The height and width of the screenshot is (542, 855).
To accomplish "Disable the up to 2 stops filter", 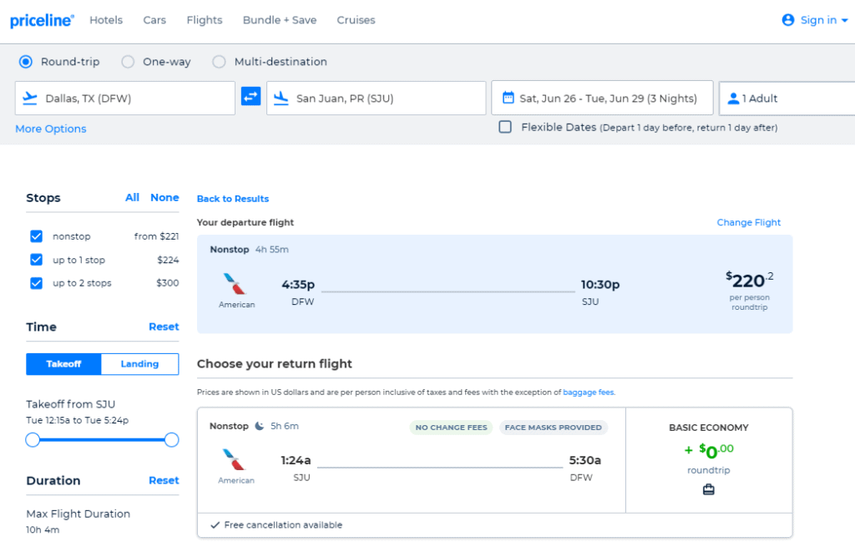I will (36, 283).
